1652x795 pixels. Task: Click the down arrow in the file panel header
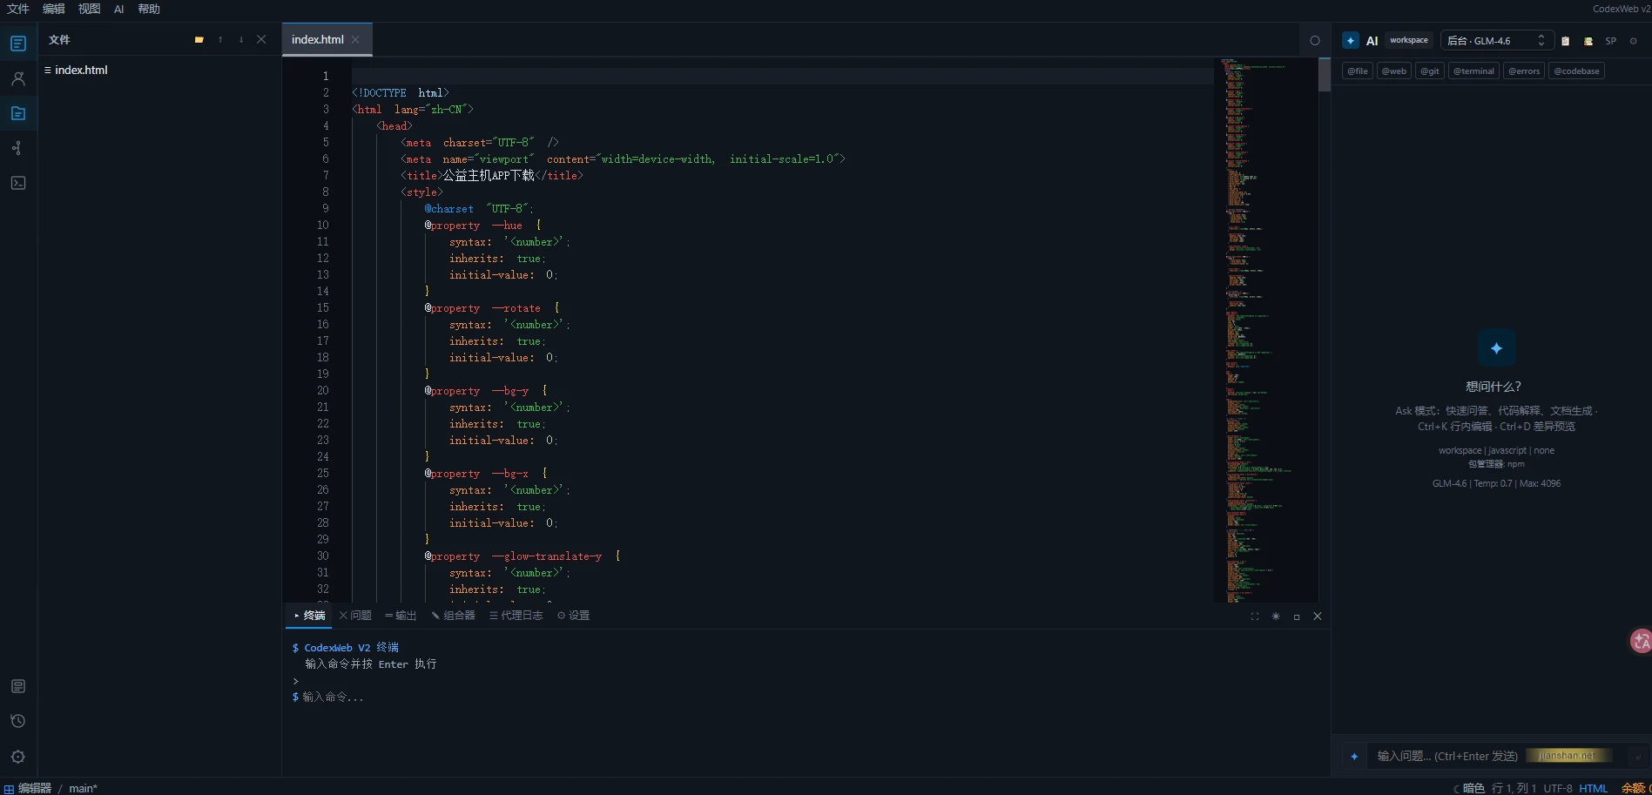(x=241, y=39)
